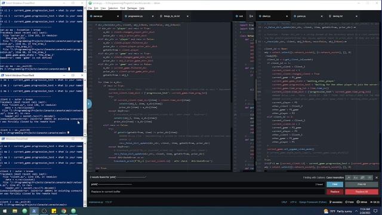Close the devlog.txt tab

[356, 16]
